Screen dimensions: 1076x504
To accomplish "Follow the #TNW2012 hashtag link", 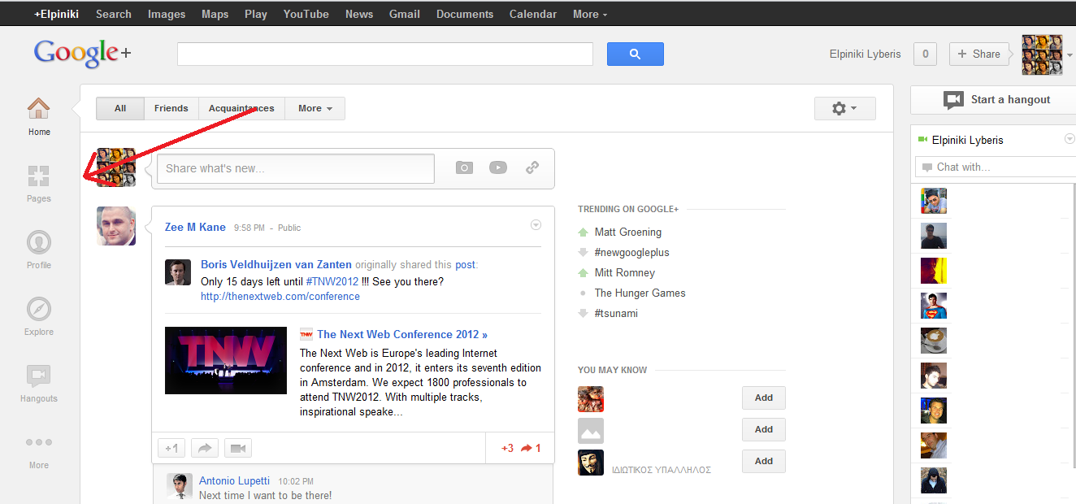I will point(332,281).
